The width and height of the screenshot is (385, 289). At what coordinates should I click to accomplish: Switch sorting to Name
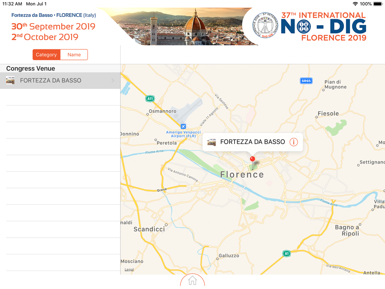click(x=74, y=55)
